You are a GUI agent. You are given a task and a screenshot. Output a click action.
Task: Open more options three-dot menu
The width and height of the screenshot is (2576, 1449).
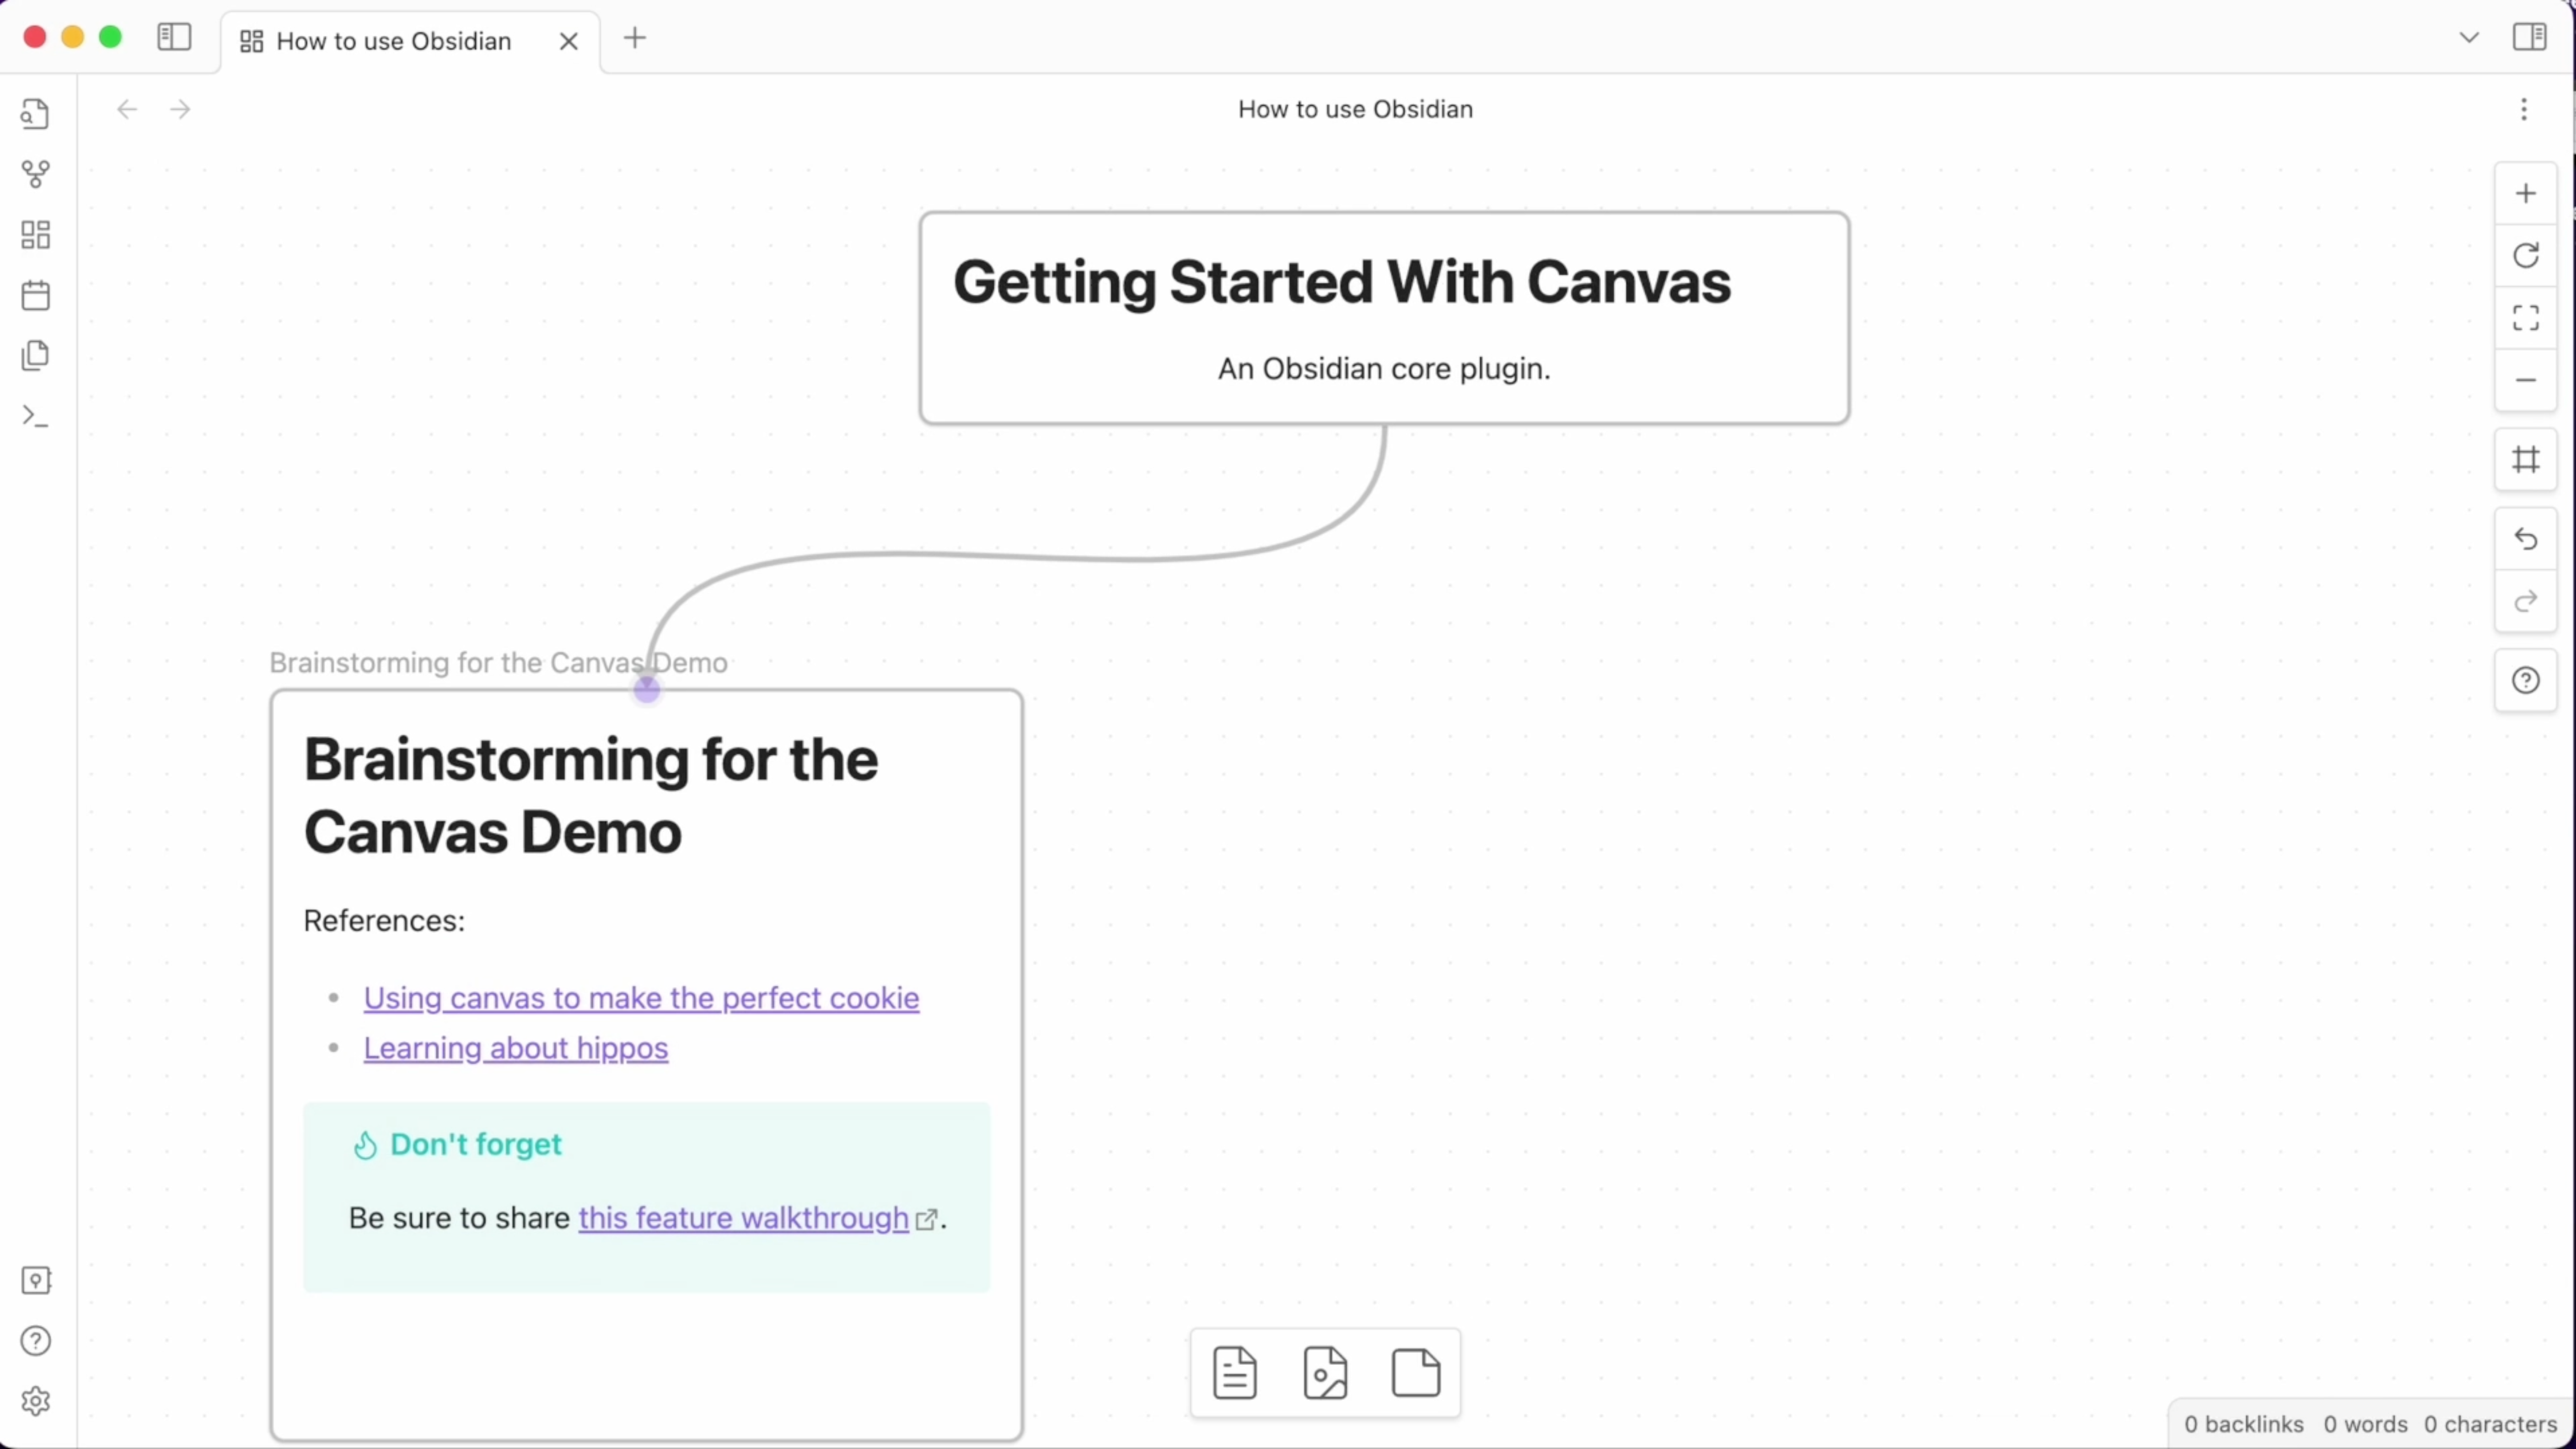tap(2524, 109)
